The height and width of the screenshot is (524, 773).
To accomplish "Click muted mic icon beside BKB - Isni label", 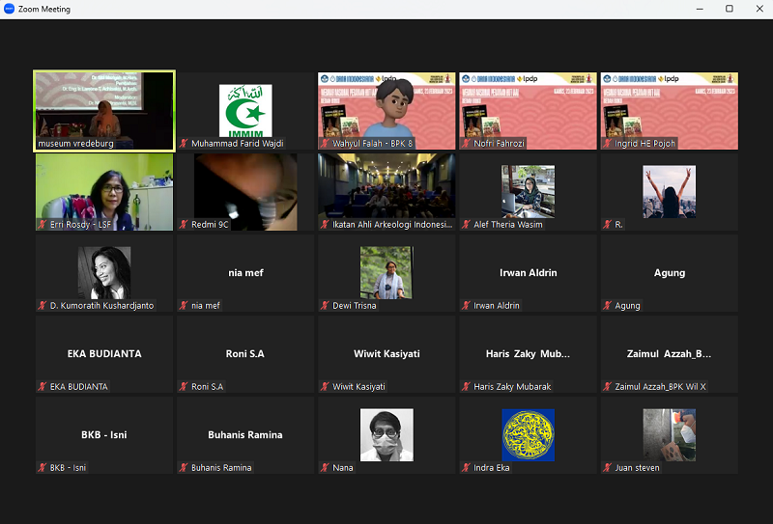I will [x=43, y=468].
